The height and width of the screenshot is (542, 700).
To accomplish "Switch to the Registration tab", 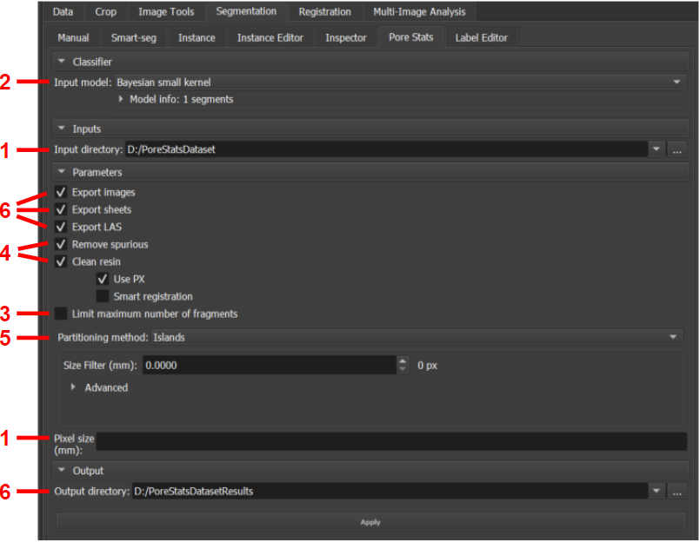I will coord(324,12).
